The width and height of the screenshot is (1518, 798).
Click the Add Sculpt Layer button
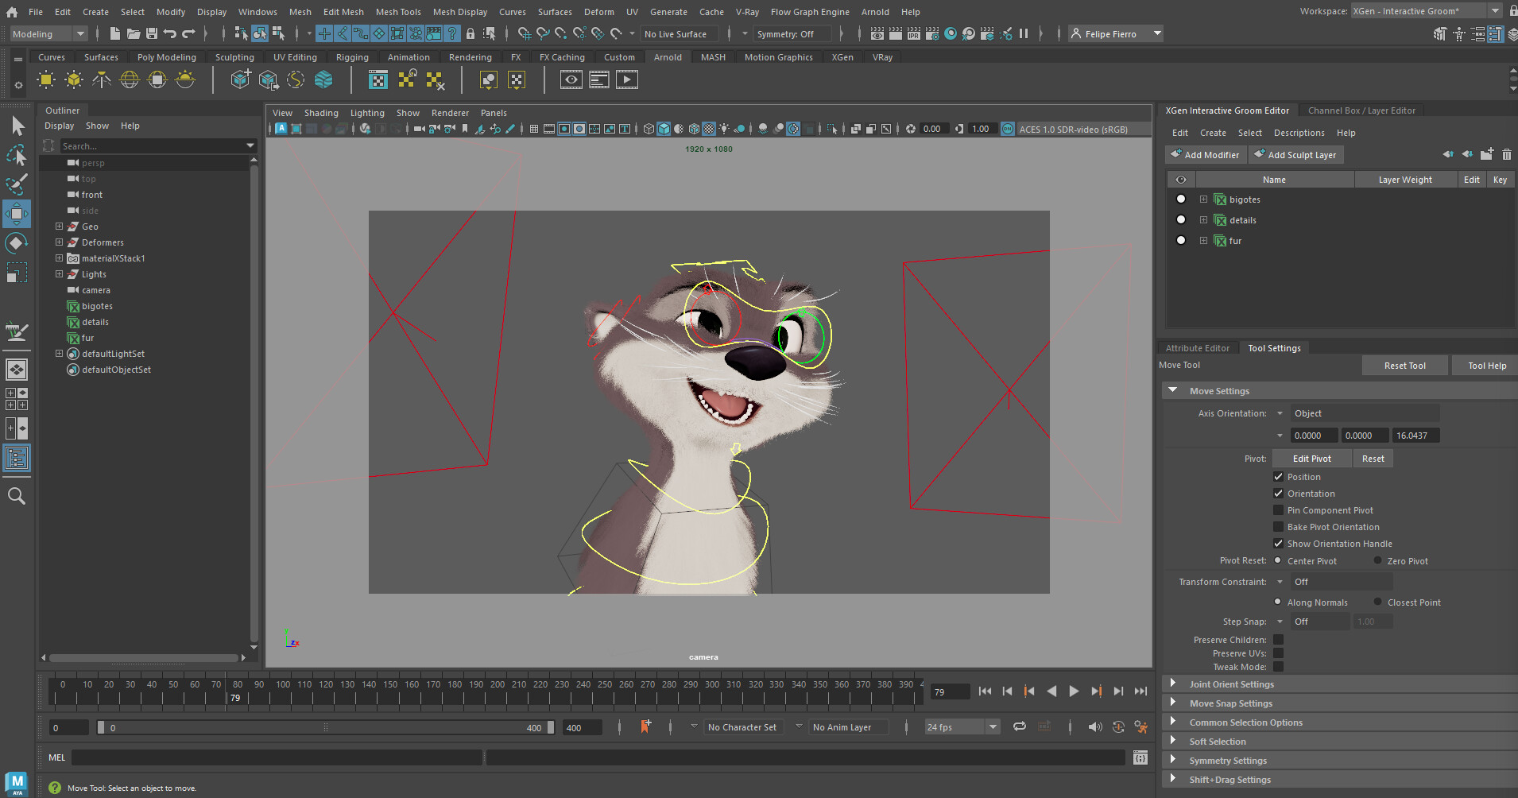(x=1295, y=155)
